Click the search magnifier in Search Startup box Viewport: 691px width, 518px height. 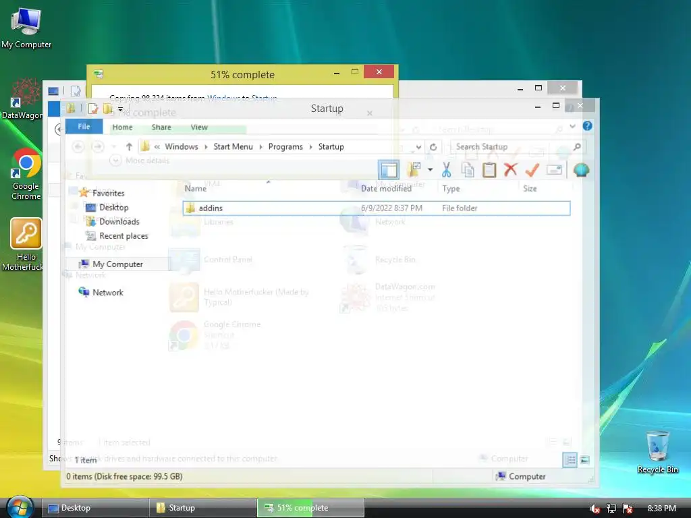click(x=577, y=146)
